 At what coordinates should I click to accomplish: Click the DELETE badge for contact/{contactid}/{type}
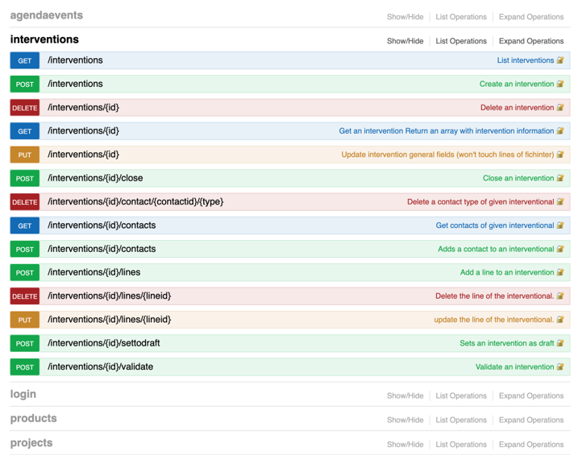point(25,202)
